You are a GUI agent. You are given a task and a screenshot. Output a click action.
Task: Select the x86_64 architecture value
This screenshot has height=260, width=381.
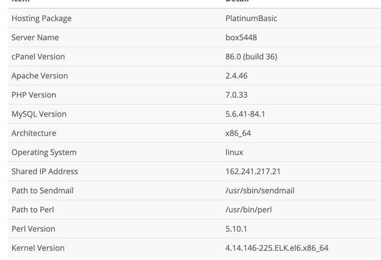coord(239,133)
